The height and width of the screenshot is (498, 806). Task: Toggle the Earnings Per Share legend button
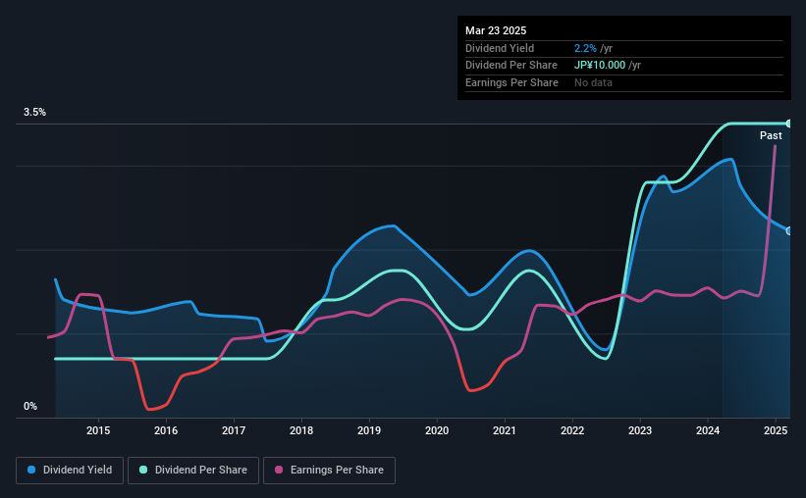(330, 471)
